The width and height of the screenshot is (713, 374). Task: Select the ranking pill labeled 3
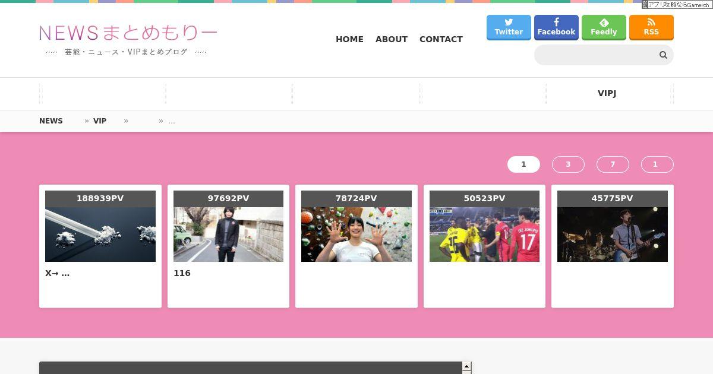coord(568,164)
